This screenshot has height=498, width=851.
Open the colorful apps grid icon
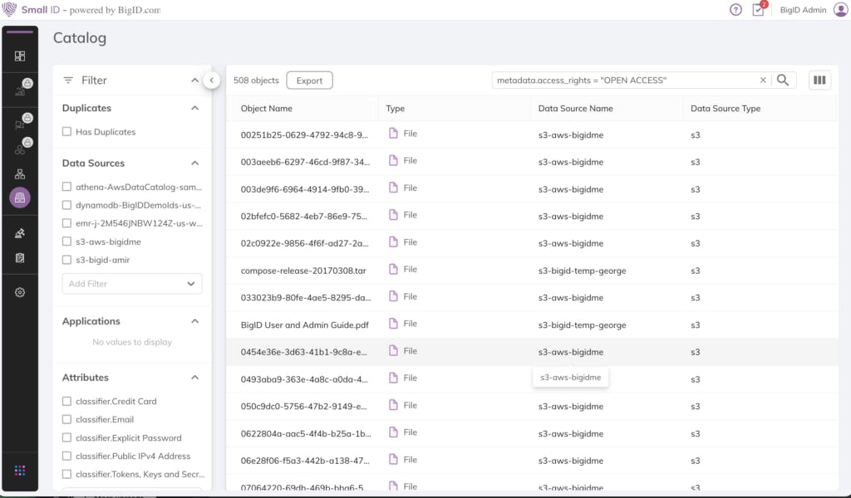(x=20, y=471)
